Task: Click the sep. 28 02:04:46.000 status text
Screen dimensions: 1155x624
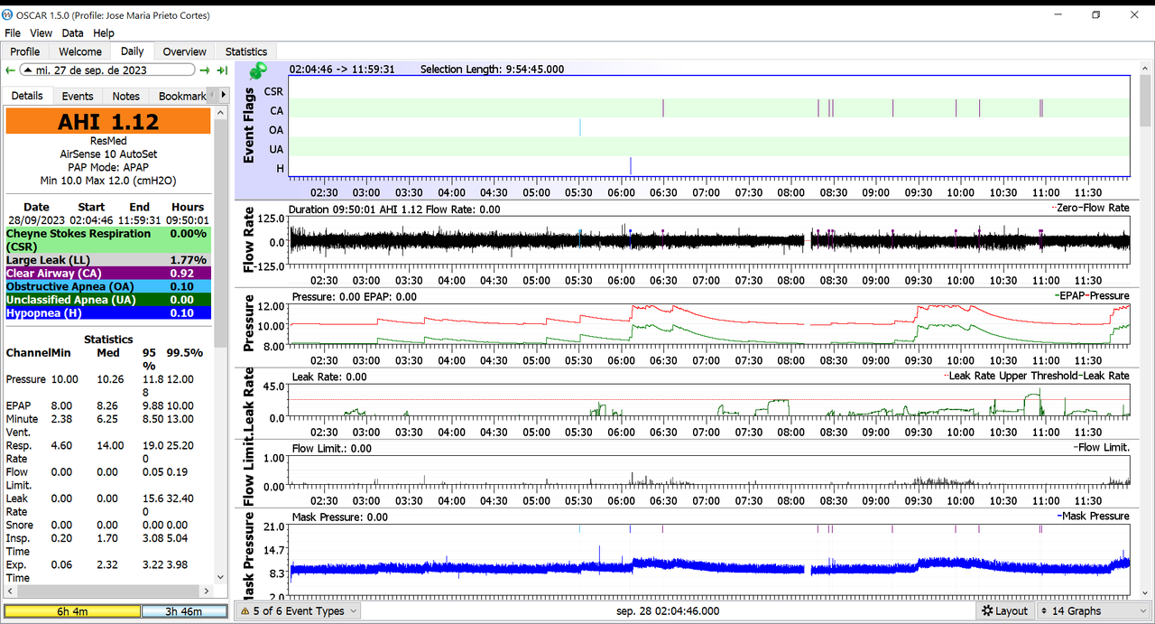Action: pyautogui.click(x=668, y=610)
